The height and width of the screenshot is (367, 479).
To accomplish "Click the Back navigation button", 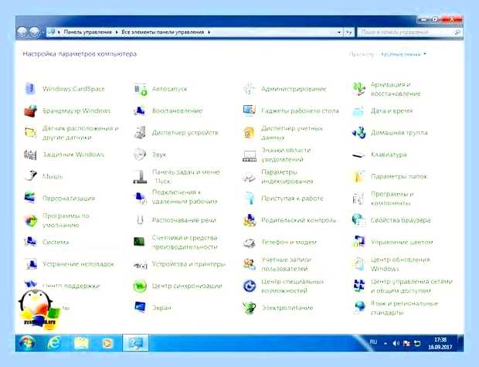I will click(x=22, y=32).
